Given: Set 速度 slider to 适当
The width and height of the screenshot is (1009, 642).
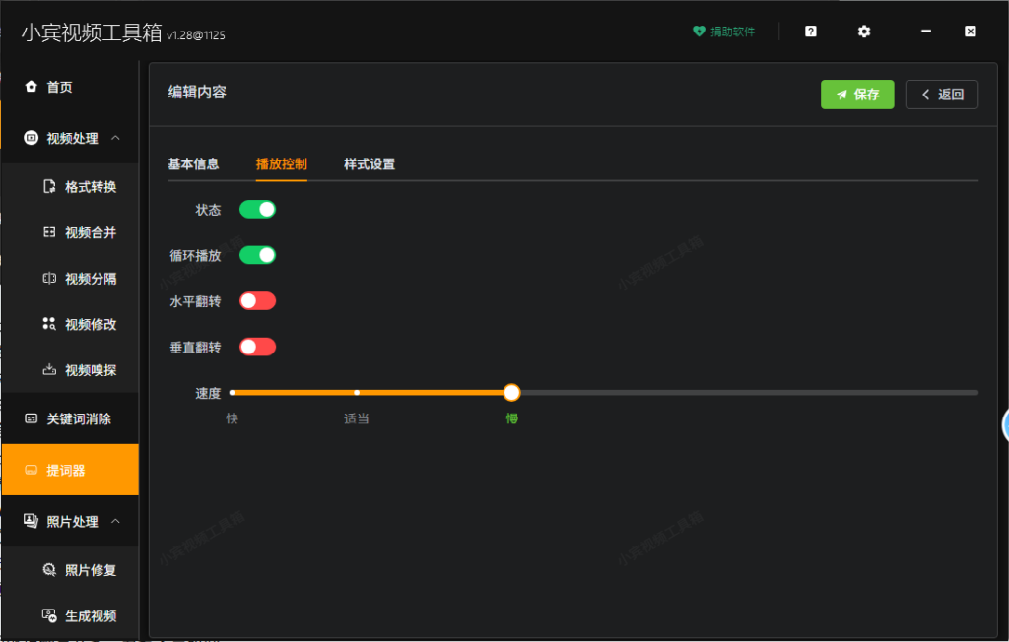Looking at the screenshot, I should click(x=356, y=392).
